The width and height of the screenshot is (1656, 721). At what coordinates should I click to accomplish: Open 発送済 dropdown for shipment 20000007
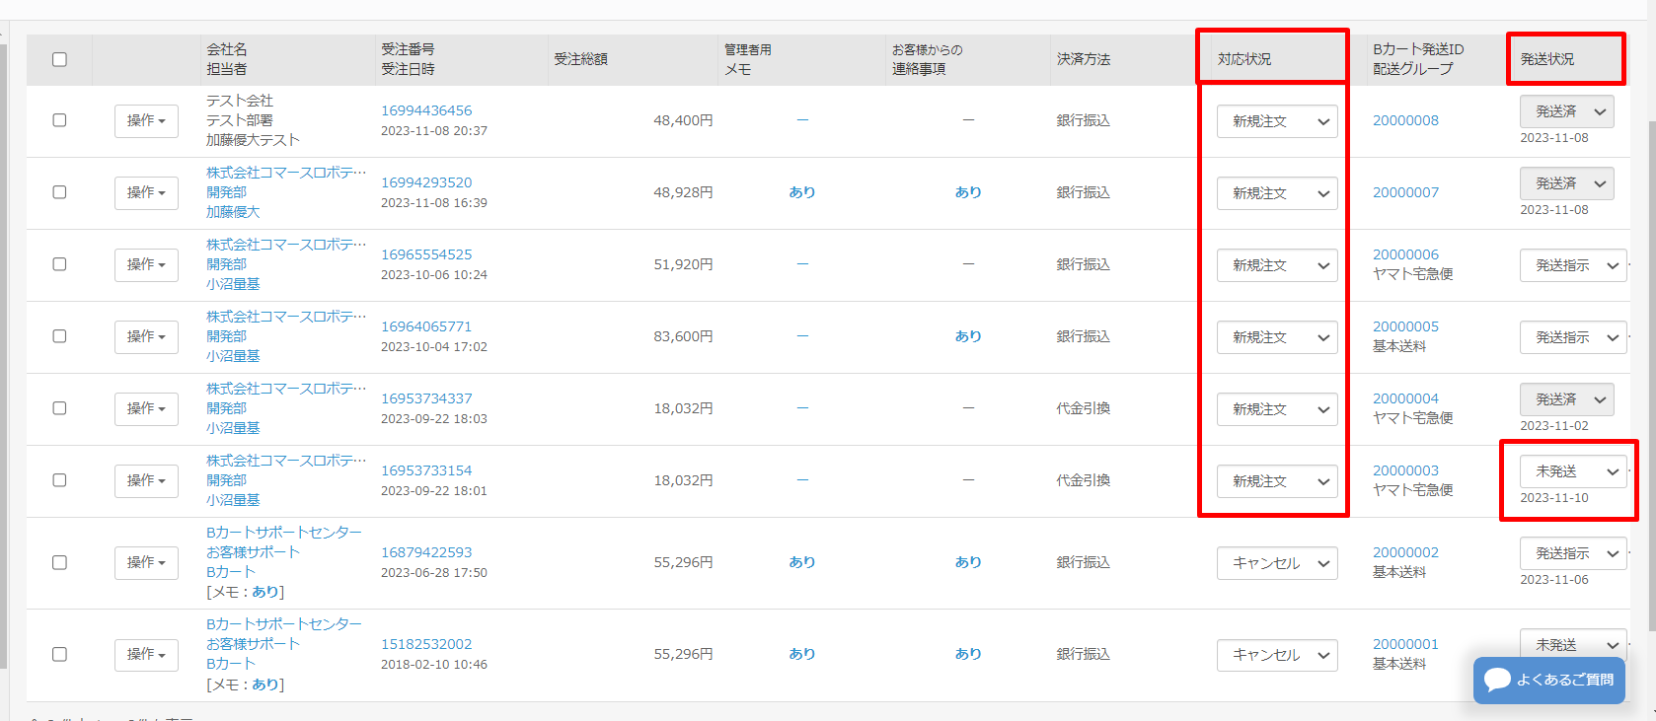point(1567,183)
